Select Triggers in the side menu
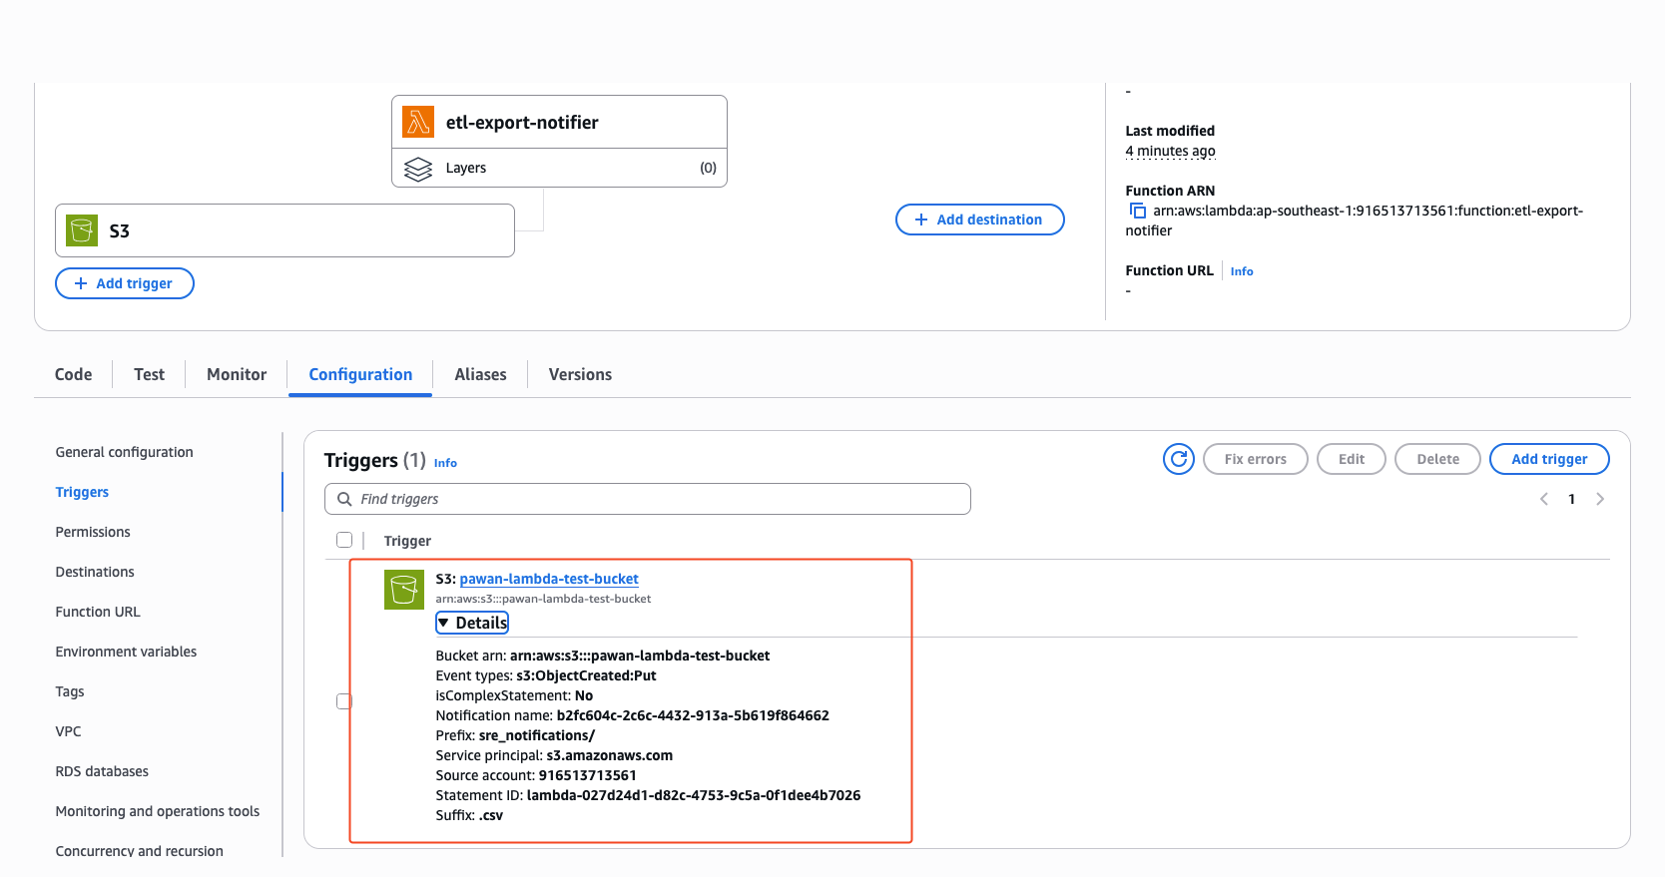Image resolution: width=1665 pixels, height=877 pixels. click(82, 492)
